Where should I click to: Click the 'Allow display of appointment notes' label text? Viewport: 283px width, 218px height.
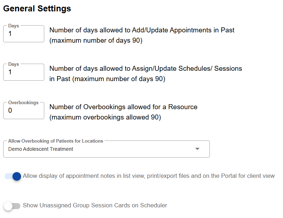point(148,176)
